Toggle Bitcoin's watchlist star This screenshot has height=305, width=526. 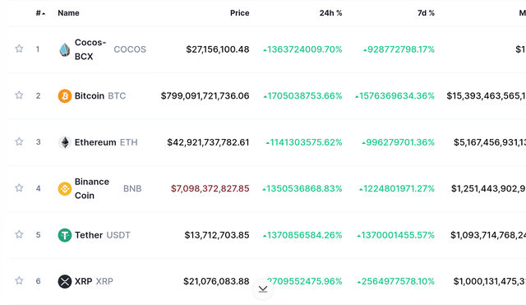click(x=19, y=95)
